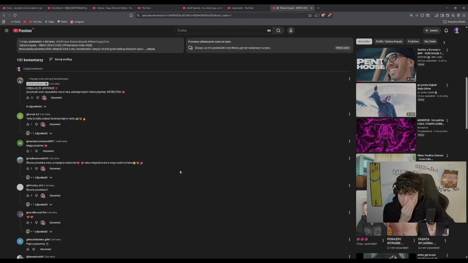Reply to 'Mega piosenka' comment

tap(48, 151)
